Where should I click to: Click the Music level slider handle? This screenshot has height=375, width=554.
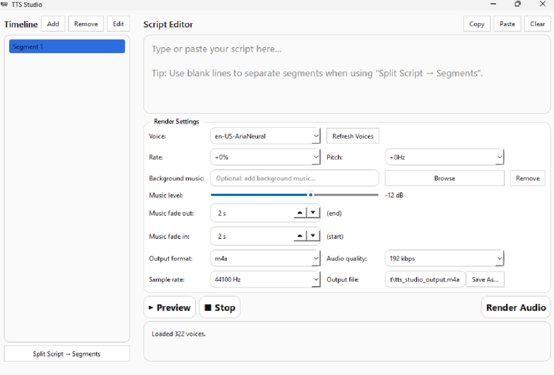[x=311, y=195]
